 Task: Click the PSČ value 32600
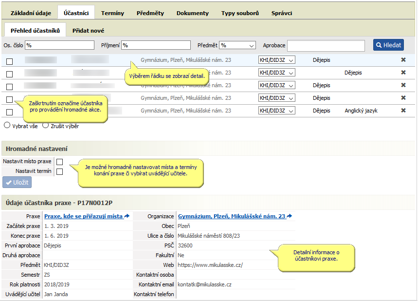(x=185, y=245)
